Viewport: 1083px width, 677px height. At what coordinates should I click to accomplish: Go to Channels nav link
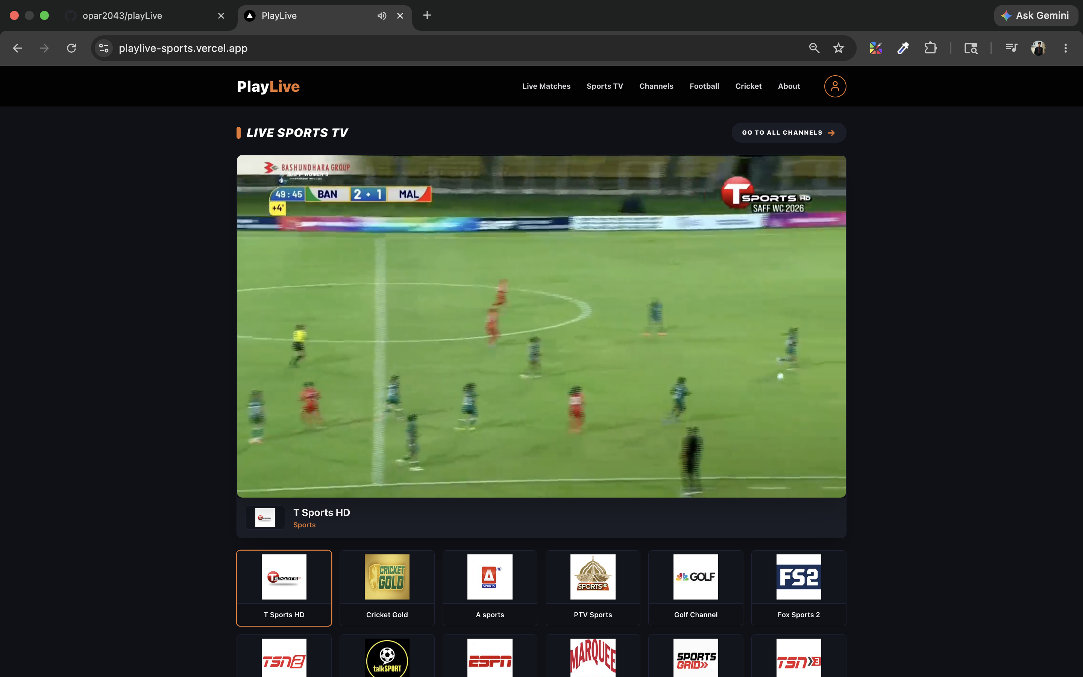point(656,86)
